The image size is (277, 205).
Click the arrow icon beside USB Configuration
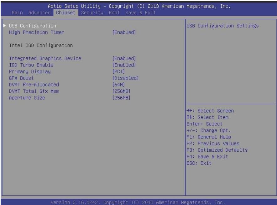coord(5,26)
